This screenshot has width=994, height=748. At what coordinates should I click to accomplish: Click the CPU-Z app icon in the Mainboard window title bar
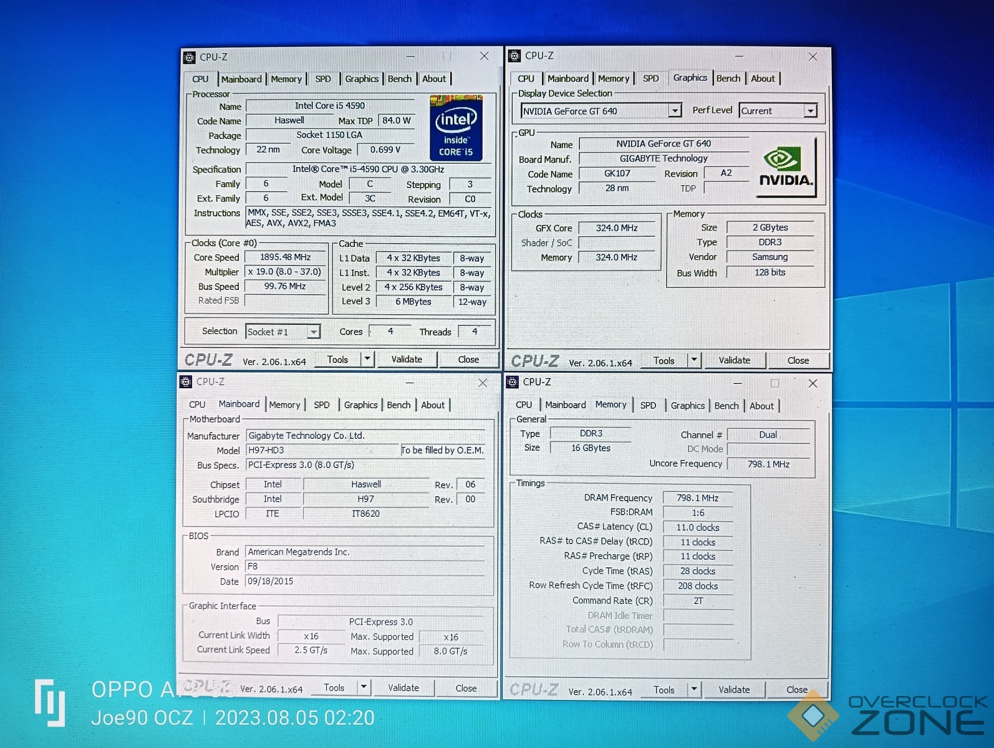click(x=186, y=382)
